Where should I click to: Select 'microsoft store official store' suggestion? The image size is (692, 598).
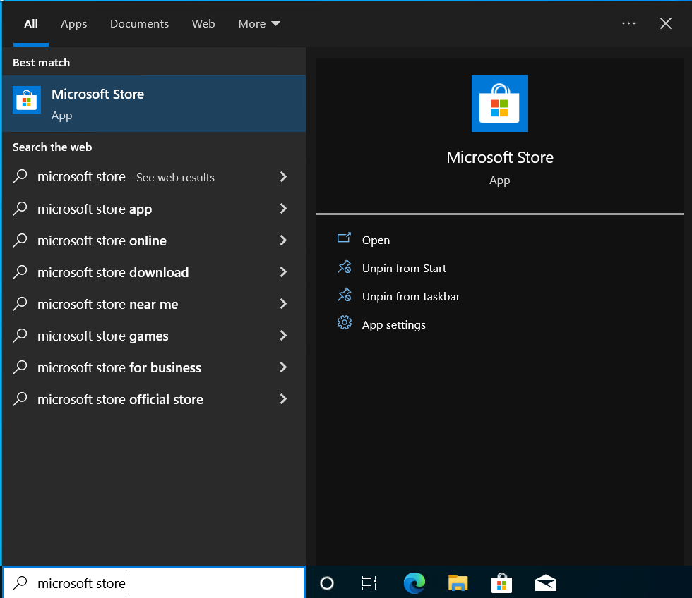[x=154, y=399]
